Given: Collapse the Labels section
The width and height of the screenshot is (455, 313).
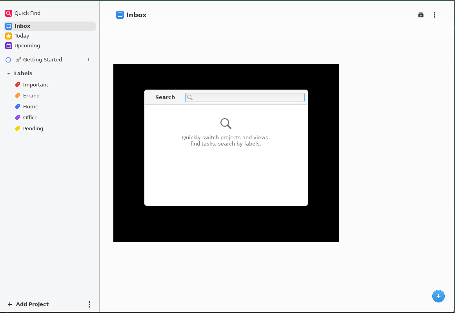Looking at the screenshot, I should (9, 73).
